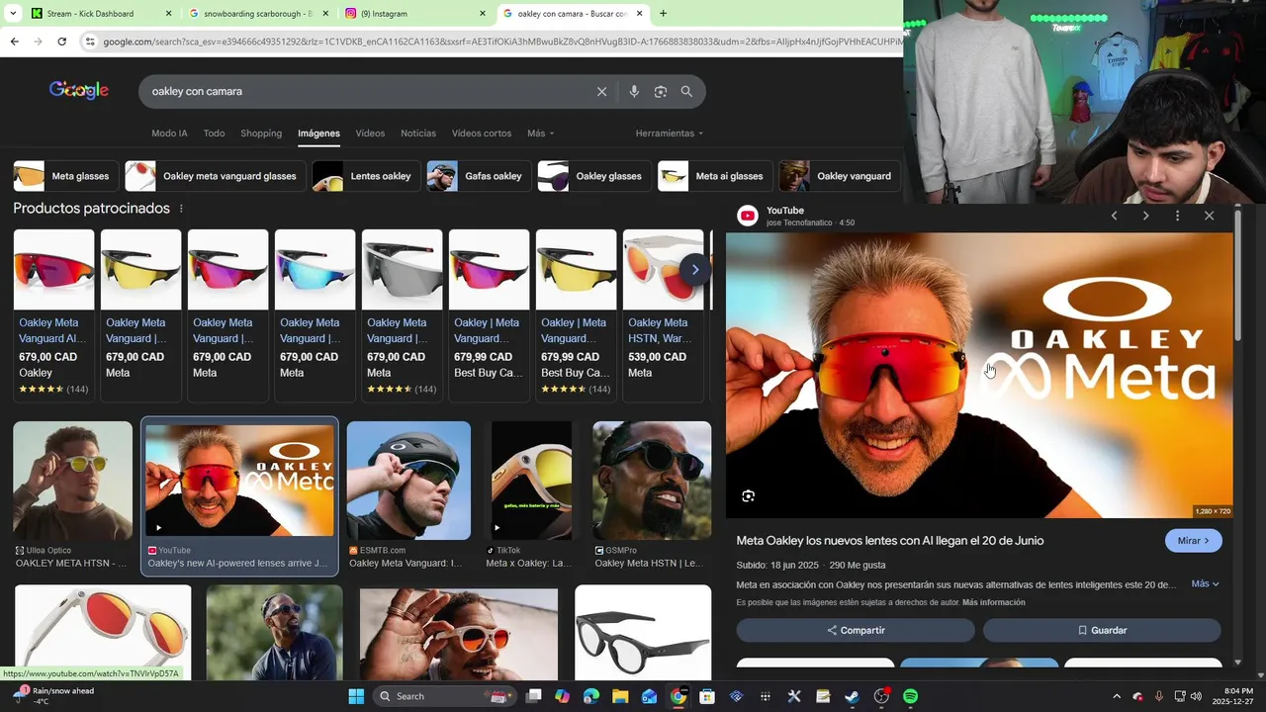Open Copilot icon in taskbar
This screenshot has height=712, width=1266.
coord(563,696)
